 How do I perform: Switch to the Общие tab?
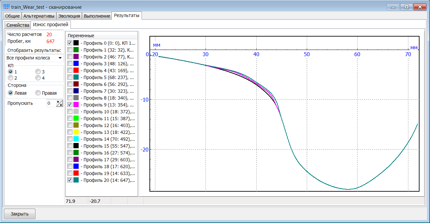[12, 16]
